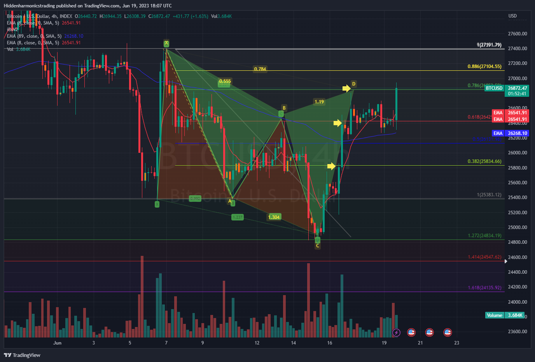Click the '12' date label on time axis
535x362 pixels.
[257, 343]
